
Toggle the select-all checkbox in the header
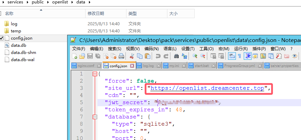[1, 13]
